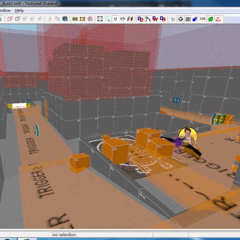240x240 pixels.
Task: Click the blue-red DD displacement icon
Action: (140, 19)
